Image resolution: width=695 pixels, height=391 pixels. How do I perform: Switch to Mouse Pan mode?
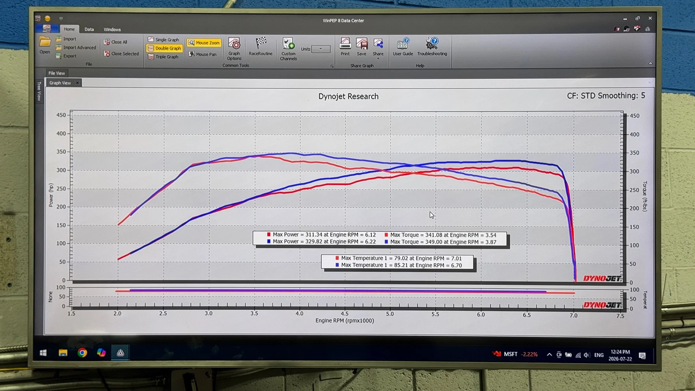tap(203, 54)
